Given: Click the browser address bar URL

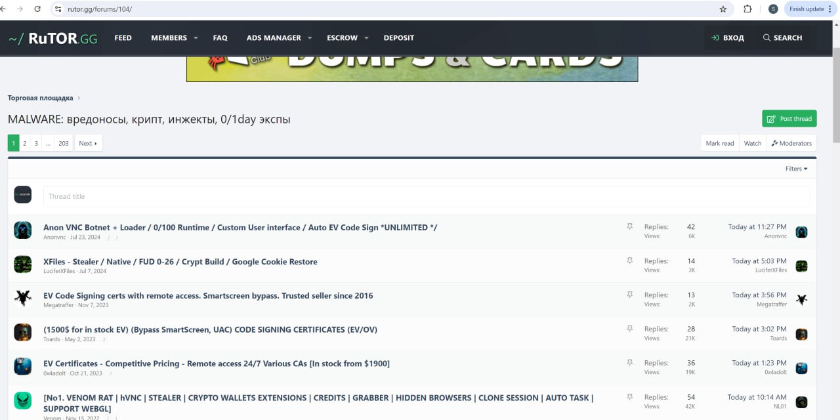Looking at the screenshot, I should pyautogui.click(x=100, y=9).
